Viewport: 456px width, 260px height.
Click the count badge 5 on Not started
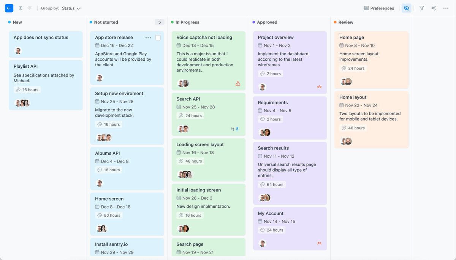click(160, 22)
